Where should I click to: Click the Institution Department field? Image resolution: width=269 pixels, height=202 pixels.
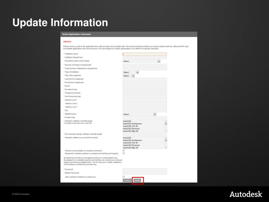pos(145,58)
